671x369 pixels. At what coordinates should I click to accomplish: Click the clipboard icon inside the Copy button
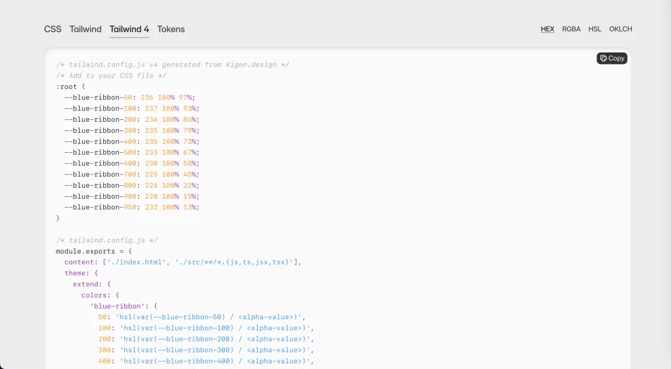[603, 58]
